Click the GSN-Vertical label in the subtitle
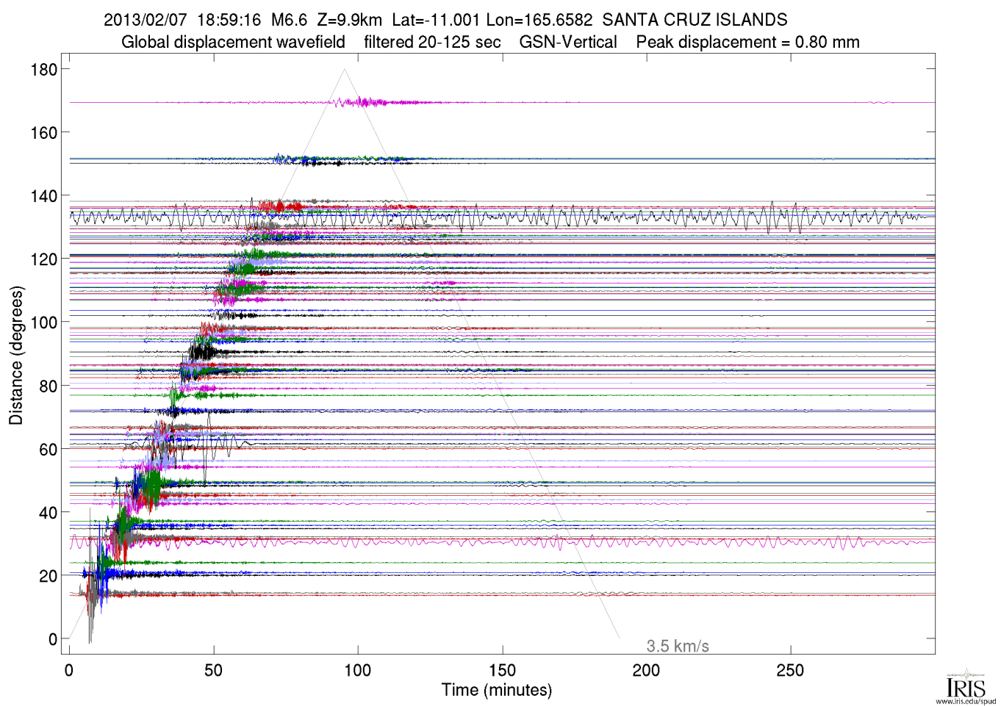Image resolution: width=1001 pixels, height=706 pixels. click(x=568, y=42)
